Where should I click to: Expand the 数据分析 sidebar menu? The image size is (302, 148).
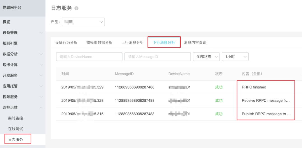point(23,54)
